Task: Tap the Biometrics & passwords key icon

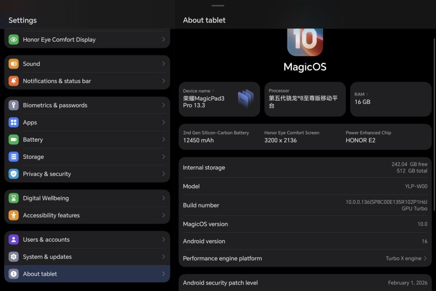Action: pyautogui.click(x=13, y=105)
